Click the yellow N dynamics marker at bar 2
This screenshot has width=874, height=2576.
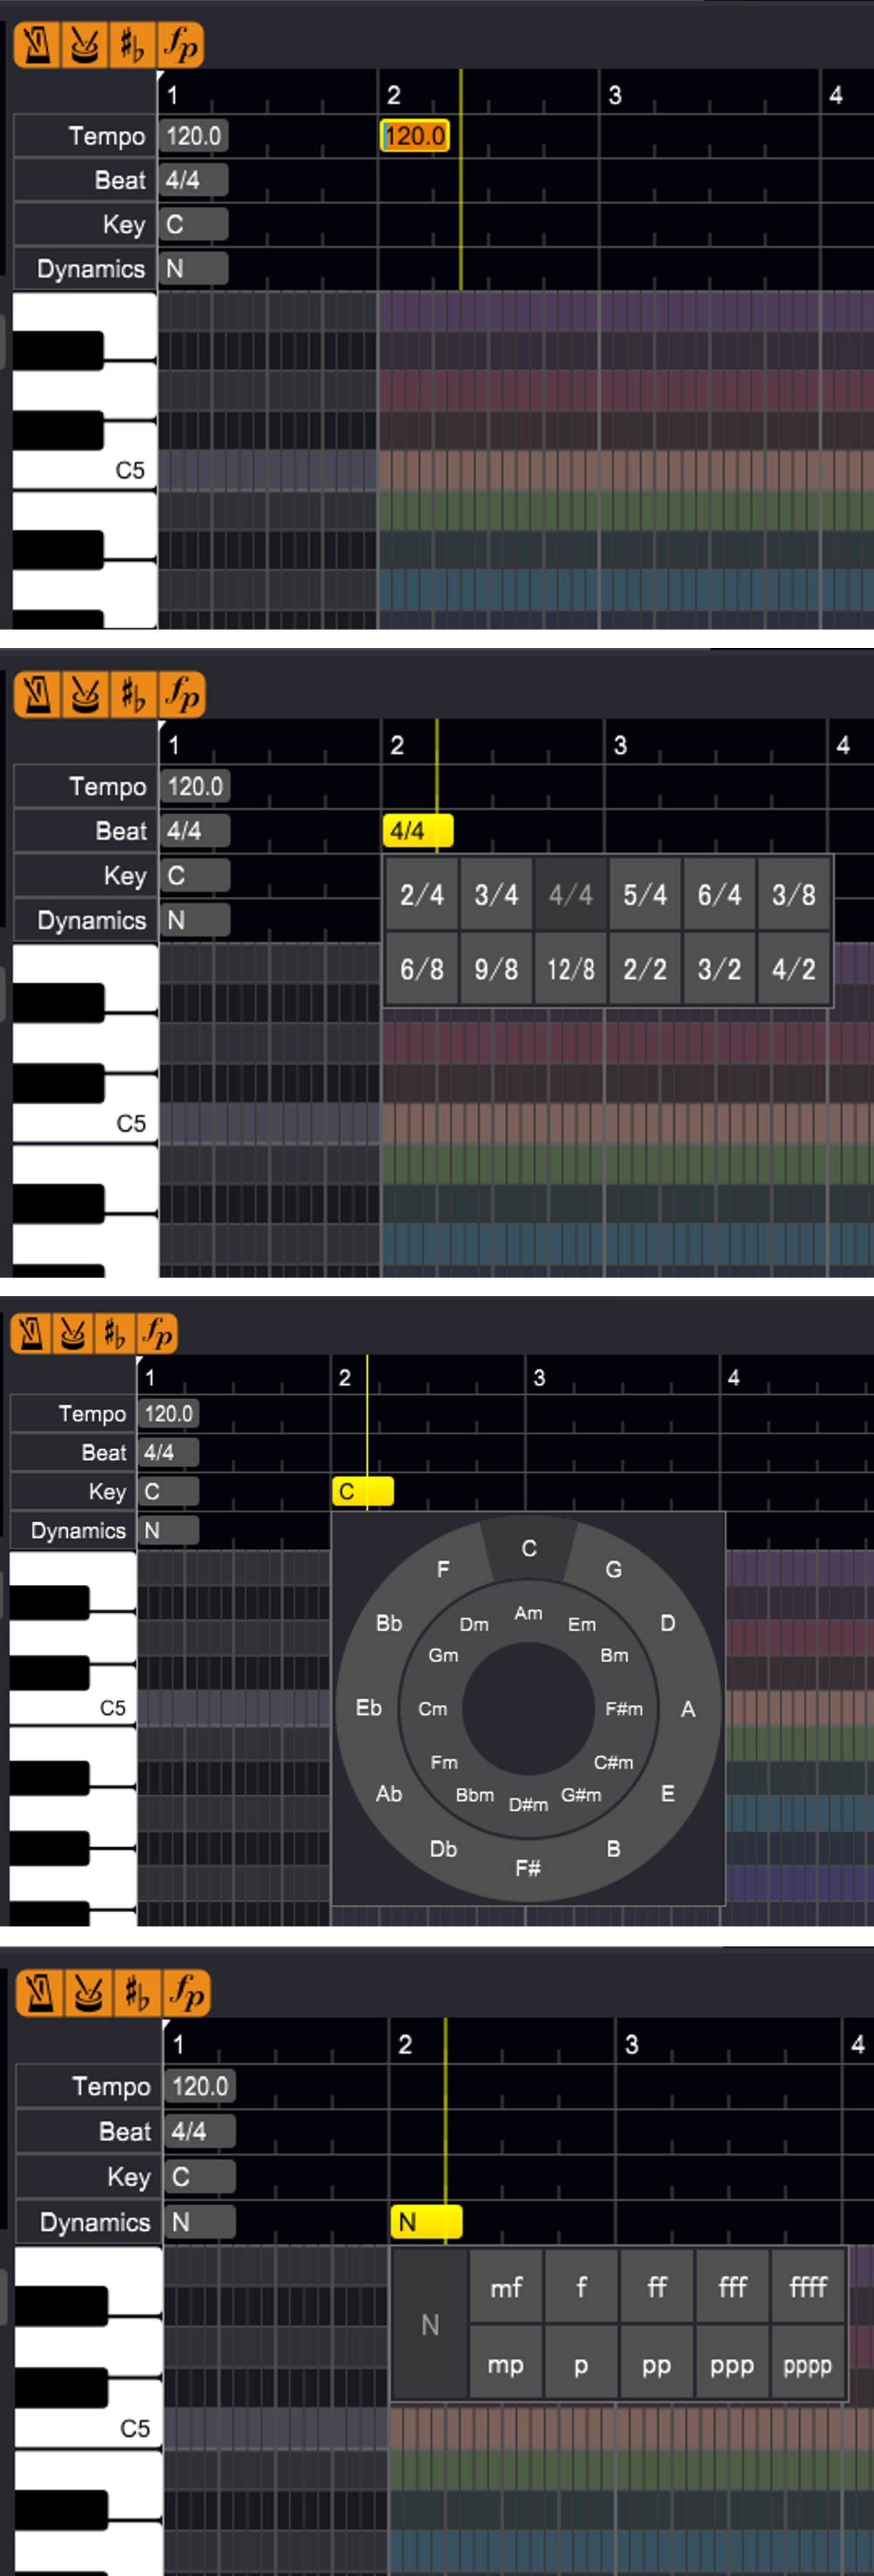point(426,2222)
